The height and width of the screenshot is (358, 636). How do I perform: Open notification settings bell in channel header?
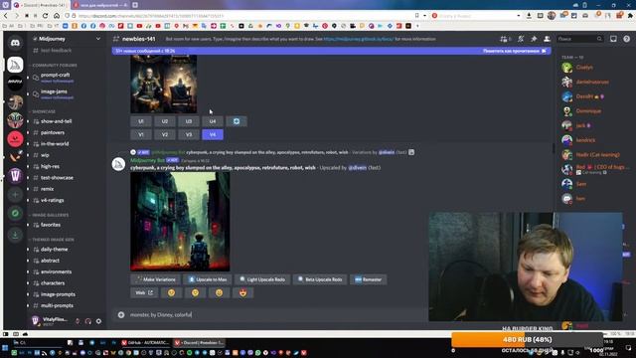point(521,39)
